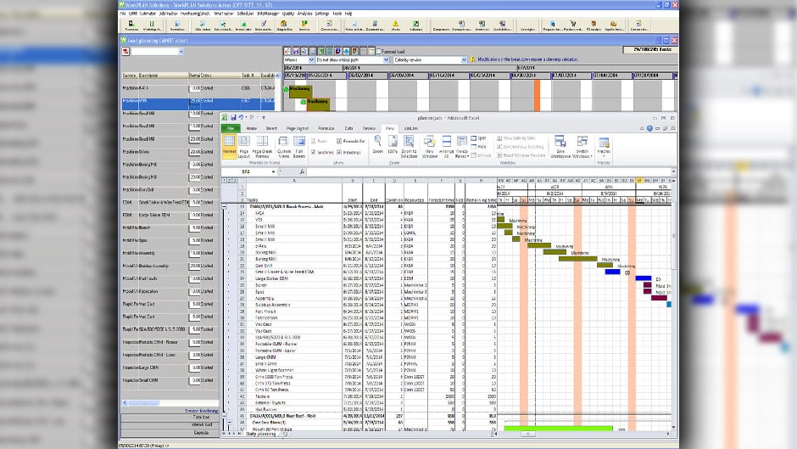The image size is (797, 449).
Task: Open the Scheduler menu in WorkPLAN
Action: pyautogui.click(x=245, y=14)
